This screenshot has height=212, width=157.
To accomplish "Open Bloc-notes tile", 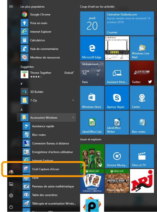I will pyautogui.click(x=142, y=123).
